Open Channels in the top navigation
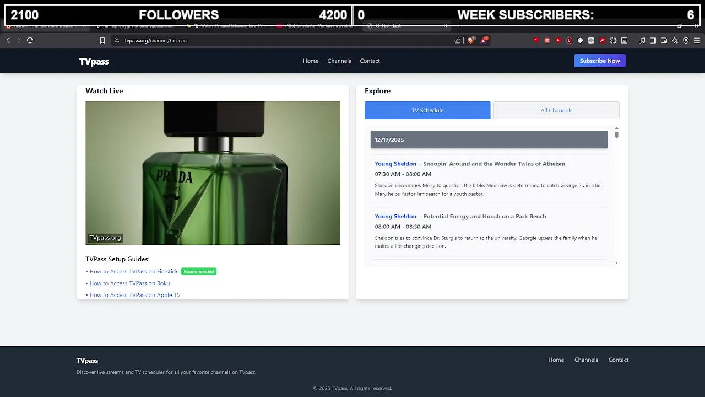Screen dimensions: 705x397 [x=339, y=61]
